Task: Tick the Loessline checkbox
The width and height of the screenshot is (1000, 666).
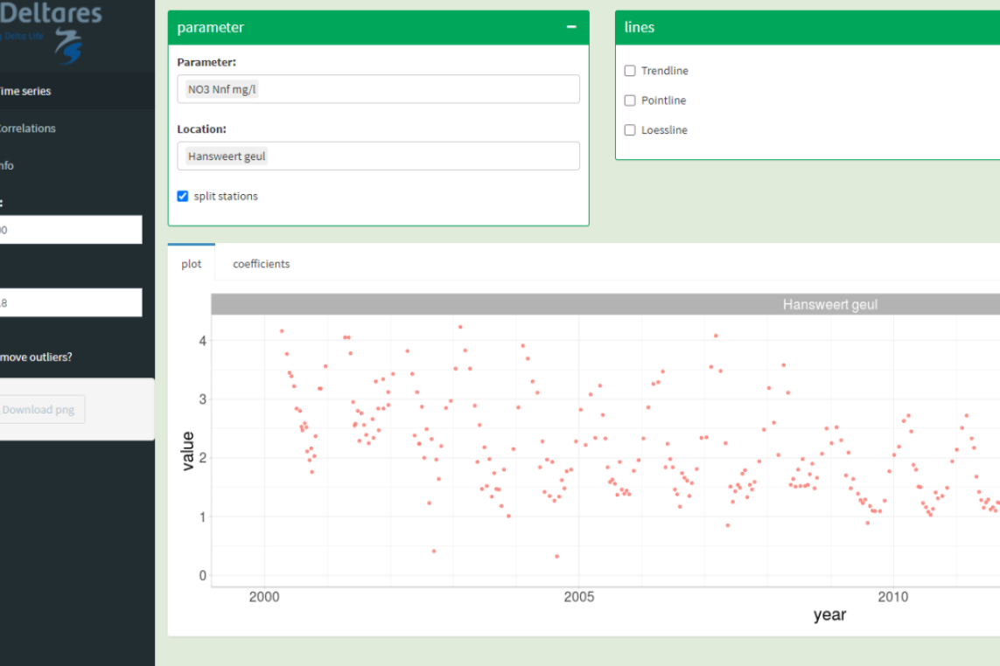Action: coord(630,130)
